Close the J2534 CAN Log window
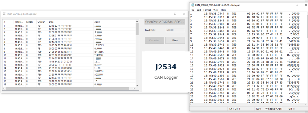The image size is (308, 113). pos(184,14)
